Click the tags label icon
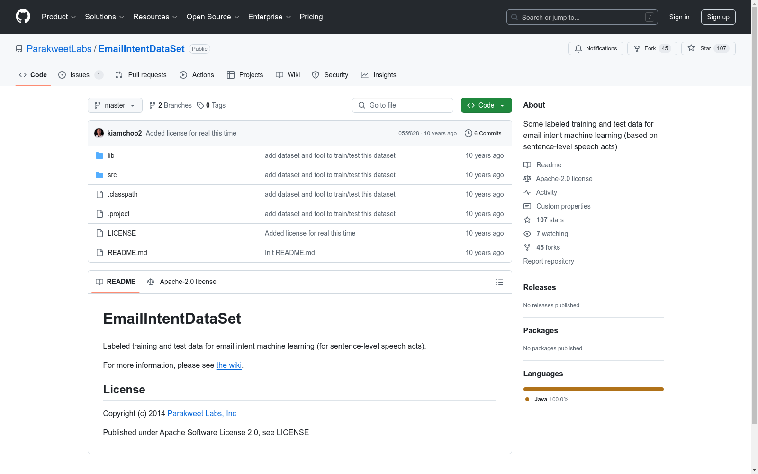Screen dimensions: 758x474 click(200, 105)
